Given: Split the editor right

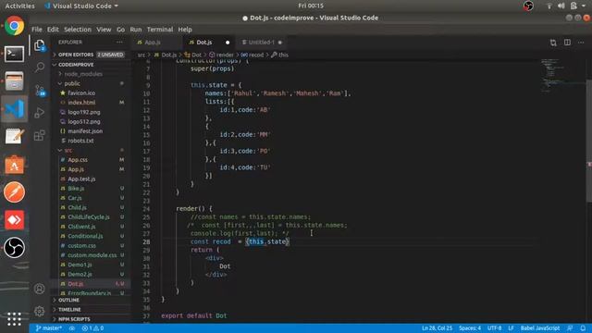Looking at the screenshot, I should [x=567, y=43].
